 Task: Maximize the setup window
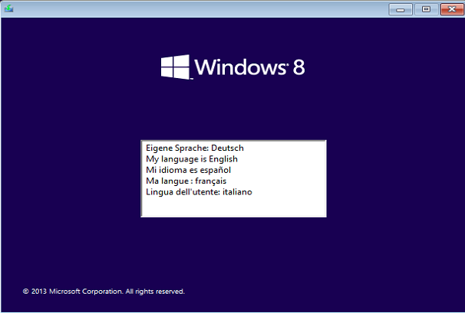[426, 9]
